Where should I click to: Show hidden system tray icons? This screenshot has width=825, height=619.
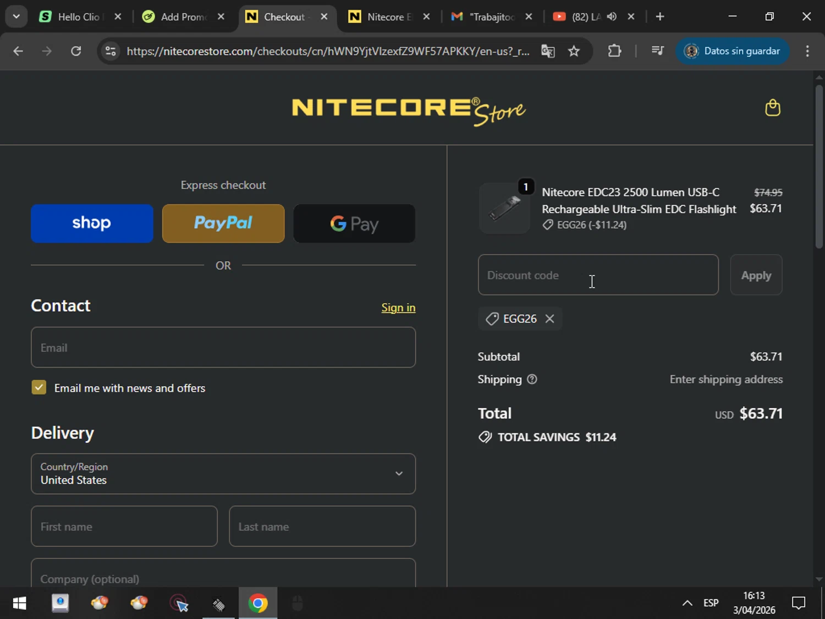(x=687, y=604)
